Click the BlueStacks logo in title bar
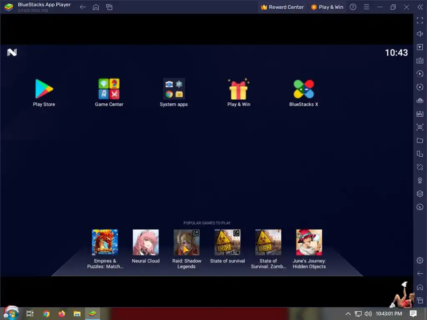 [x=9, y=7]
